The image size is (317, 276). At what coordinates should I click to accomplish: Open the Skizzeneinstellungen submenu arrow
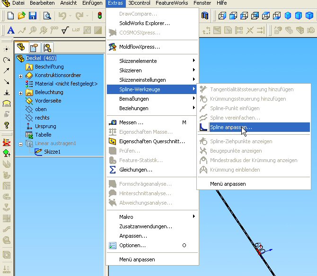coord(194,79)
